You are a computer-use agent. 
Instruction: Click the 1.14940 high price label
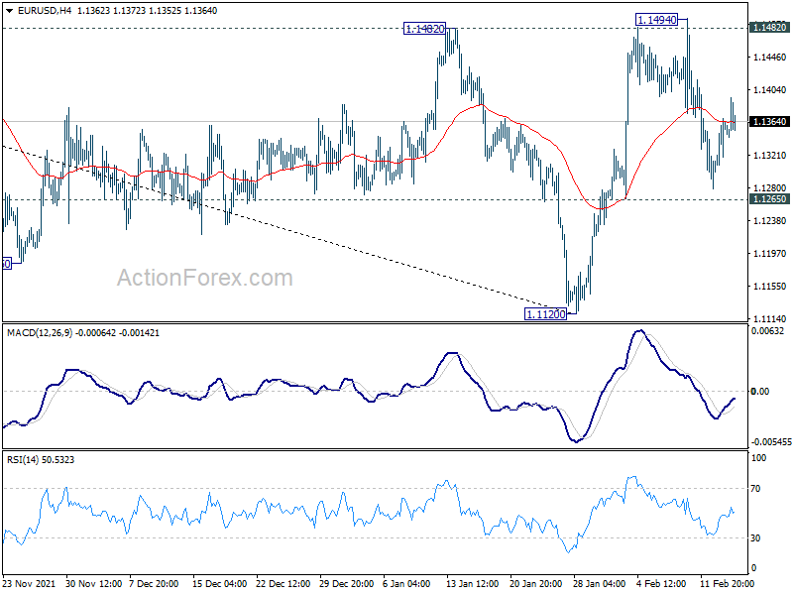point(656,20)
